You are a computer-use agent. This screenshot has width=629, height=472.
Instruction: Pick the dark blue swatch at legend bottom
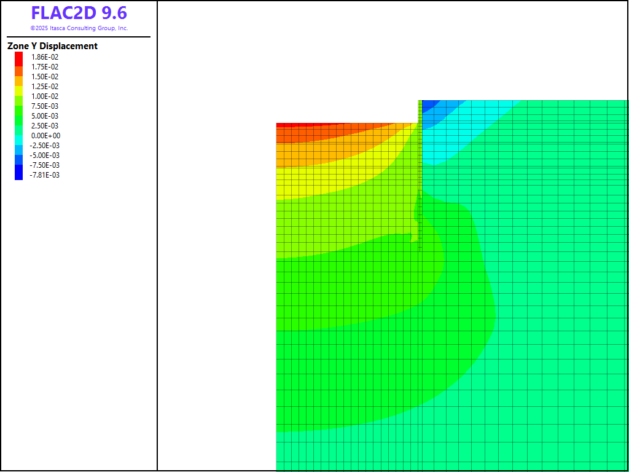click(x=18, y=173)
